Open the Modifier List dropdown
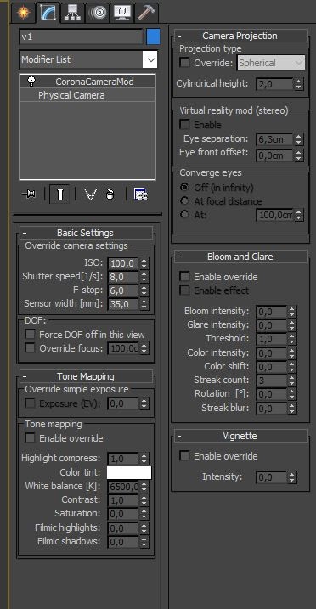 88,59
